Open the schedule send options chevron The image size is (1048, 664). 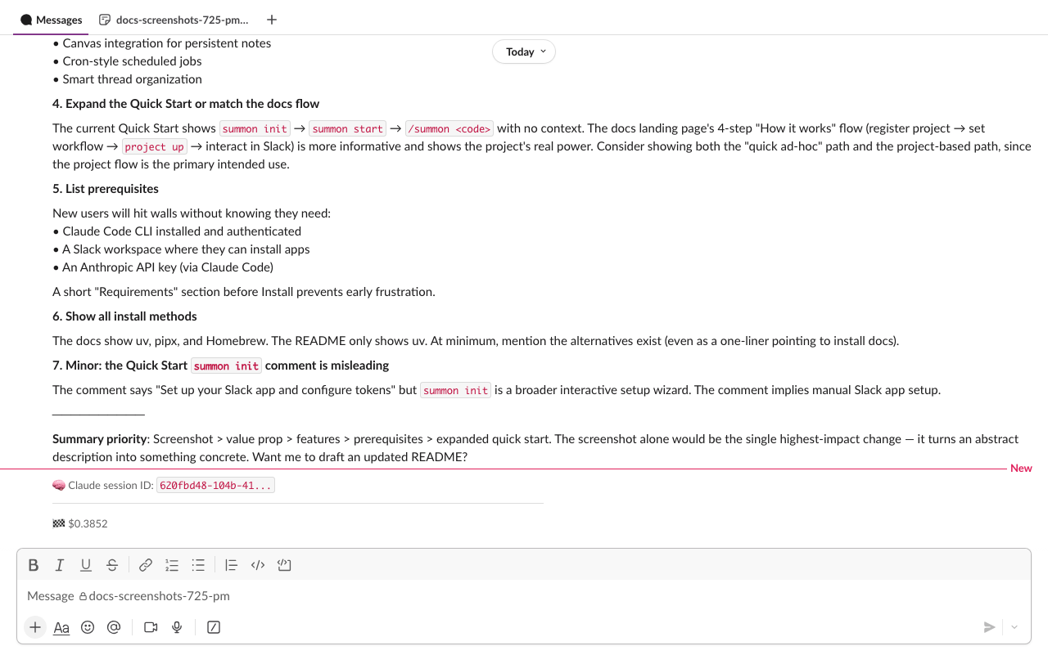click(1014, 627)
